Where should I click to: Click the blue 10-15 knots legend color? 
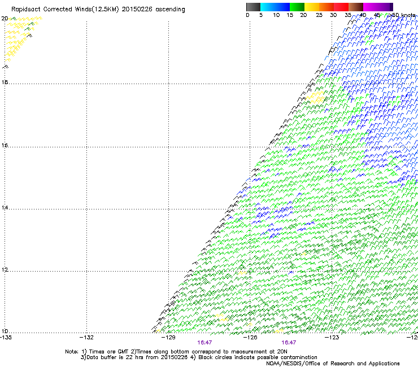282,7
